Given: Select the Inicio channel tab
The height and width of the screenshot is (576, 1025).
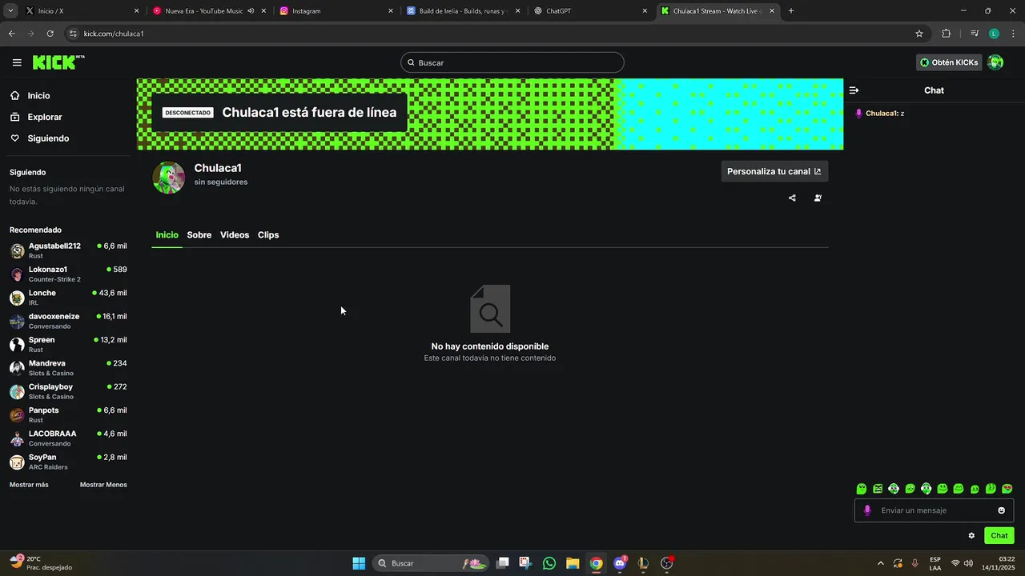Looking at the screenshot, I should point(167,235).
